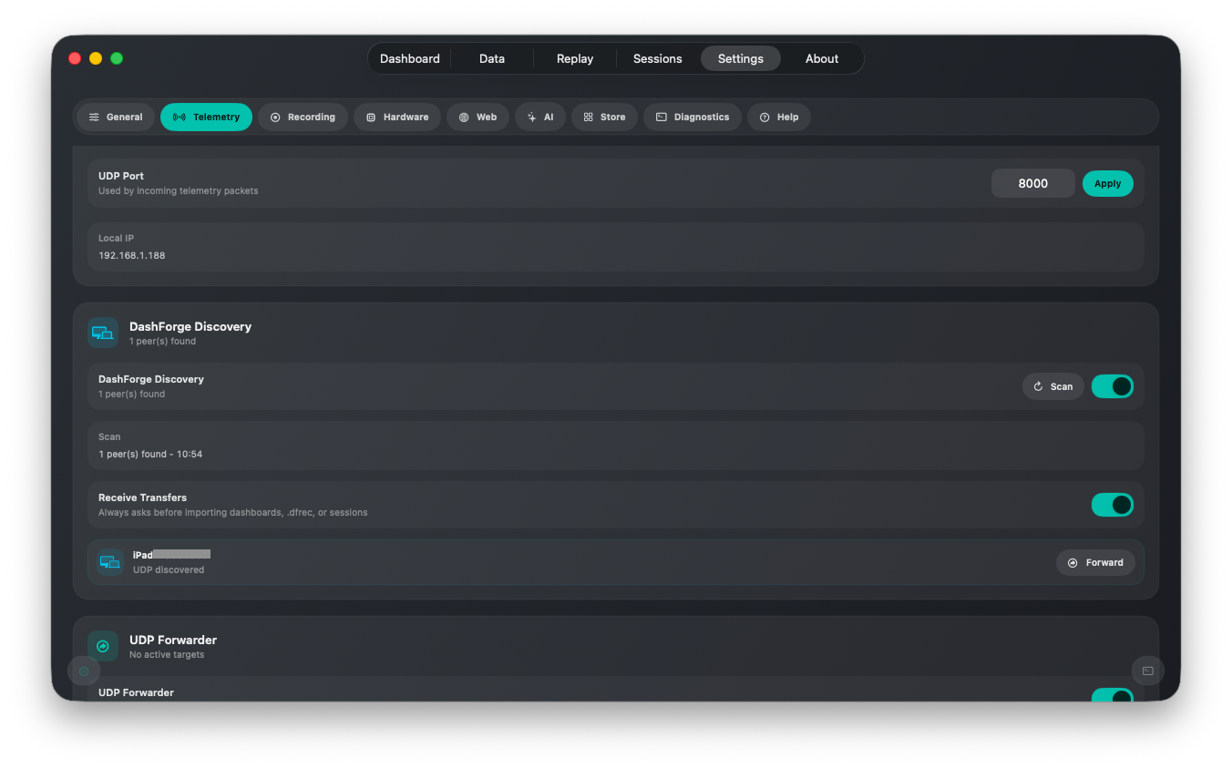Screen dimensions: 1232x769
Task: Click the yellow macOS minimize button
Action: point(96,58)
